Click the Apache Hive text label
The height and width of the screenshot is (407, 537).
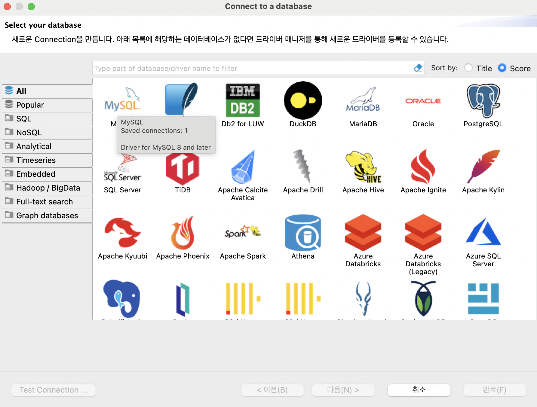coord(363,190)
